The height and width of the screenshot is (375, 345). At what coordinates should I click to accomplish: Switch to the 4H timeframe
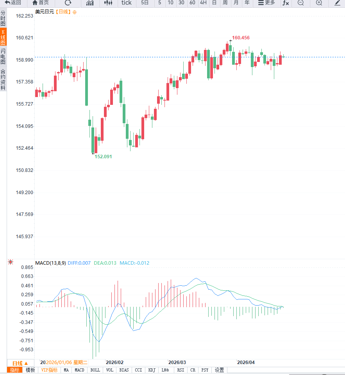point(203,3)
